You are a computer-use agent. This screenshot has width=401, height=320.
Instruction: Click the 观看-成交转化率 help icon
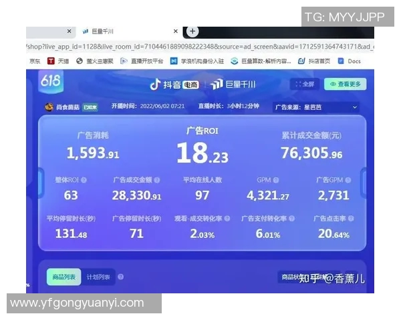pos(227,219)
